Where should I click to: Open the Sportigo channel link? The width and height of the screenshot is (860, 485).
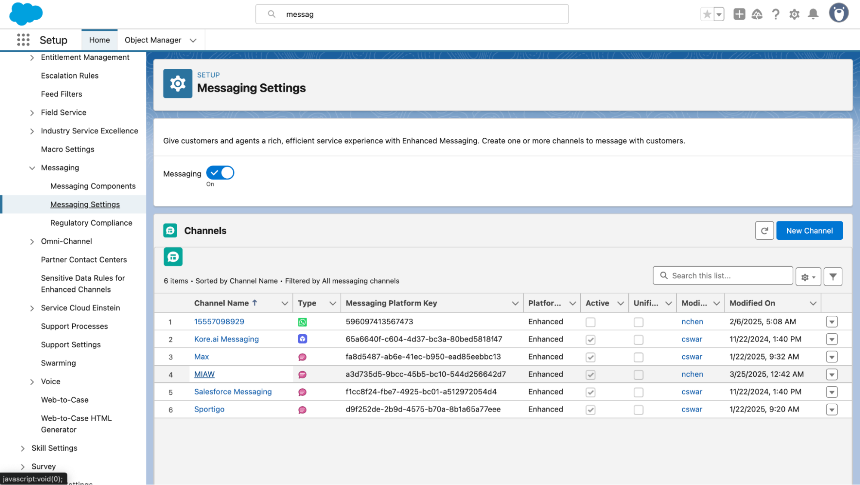209,409
